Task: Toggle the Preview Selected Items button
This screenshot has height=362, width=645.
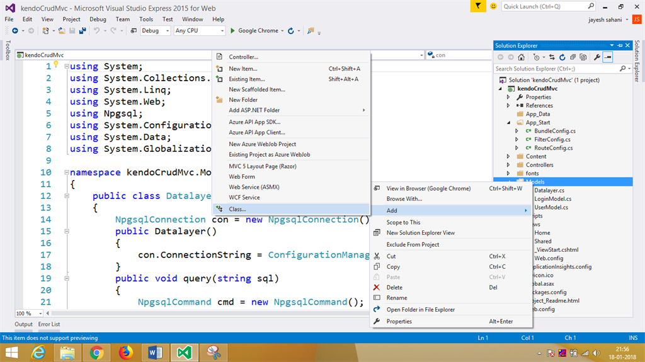Action: (608, 57)
